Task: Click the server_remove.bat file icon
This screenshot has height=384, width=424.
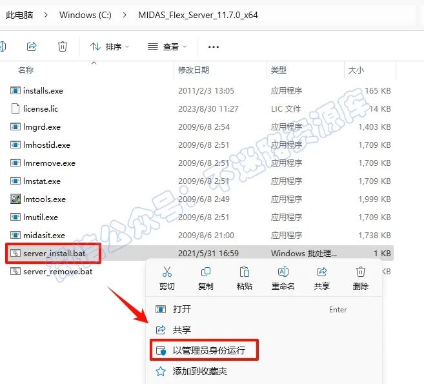Action: (x=15, y=271)
